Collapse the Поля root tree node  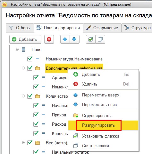(17, 50)
